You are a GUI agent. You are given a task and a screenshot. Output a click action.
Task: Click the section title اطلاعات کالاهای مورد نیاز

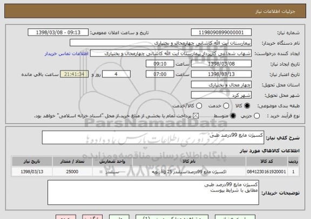tap(269, 151)
